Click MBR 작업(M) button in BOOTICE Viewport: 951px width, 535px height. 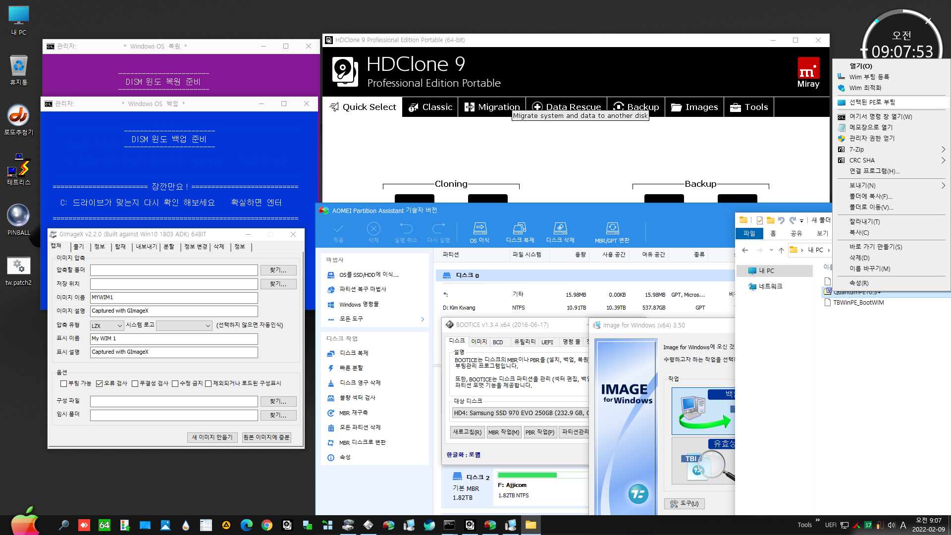[504, 432]
